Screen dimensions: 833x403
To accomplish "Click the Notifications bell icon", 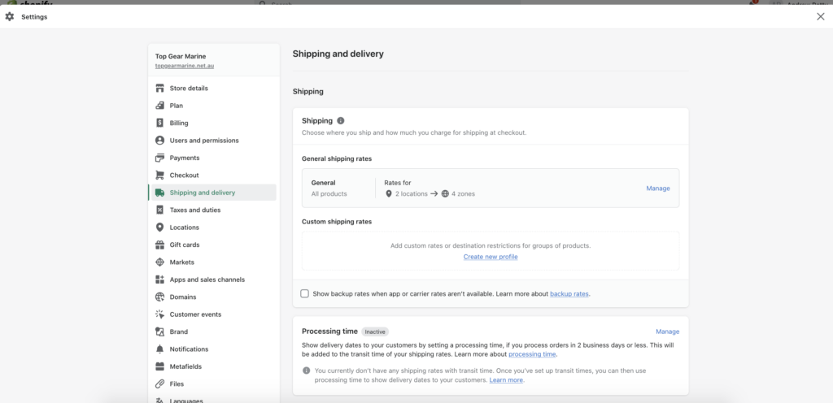I will (160, 349).
